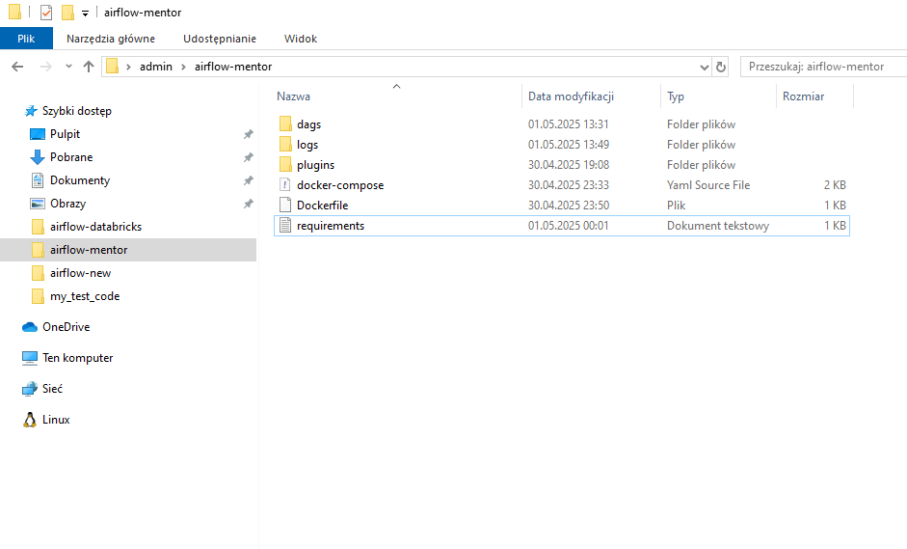
Task: Unpin Pobrane using its pin icon
Action: (x=248, y=157)
